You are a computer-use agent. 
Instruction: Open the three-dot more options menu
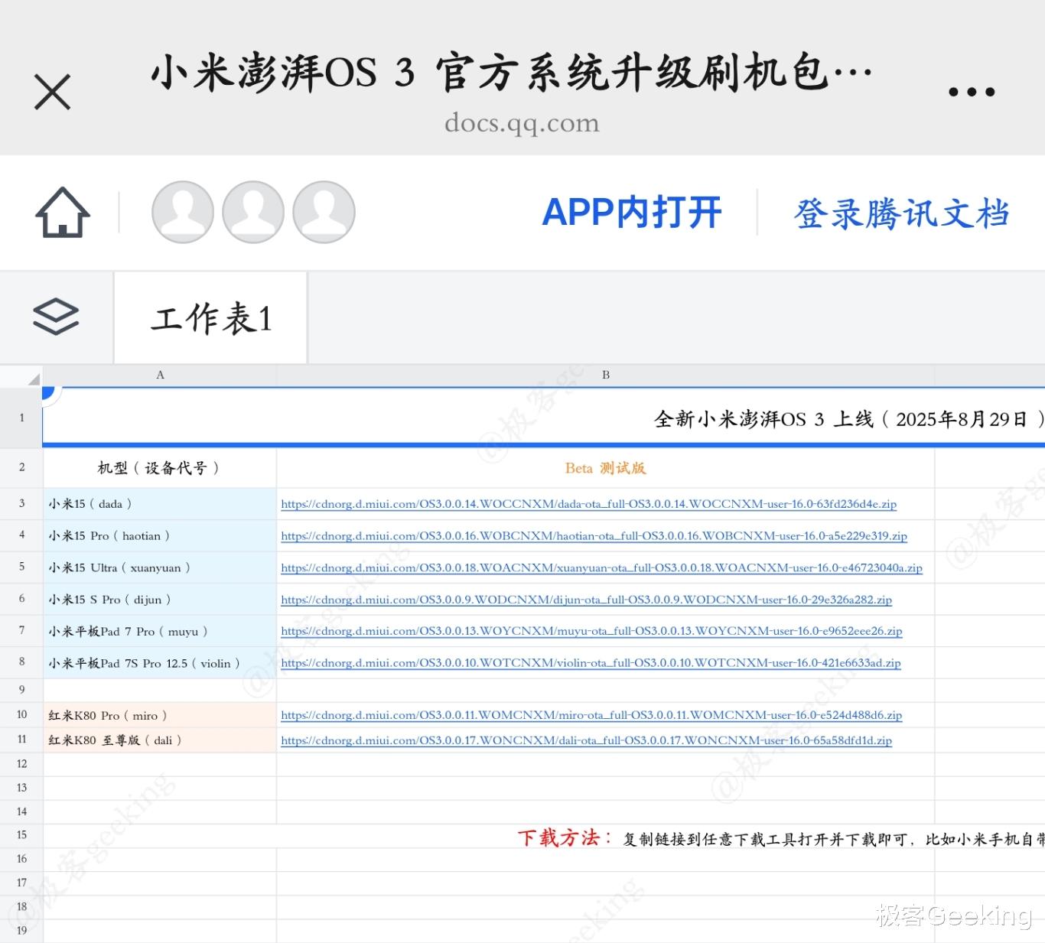tap(972, 92)
